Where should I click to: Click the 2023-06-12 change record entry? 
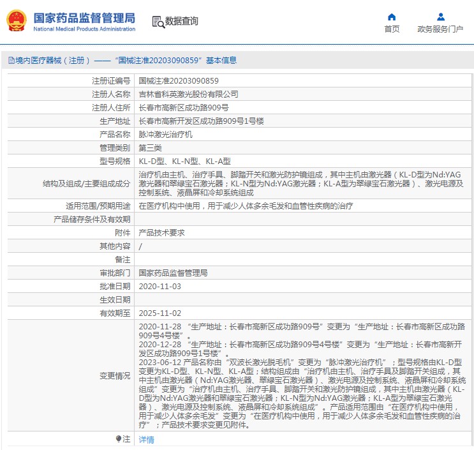(x=302, y=393)
